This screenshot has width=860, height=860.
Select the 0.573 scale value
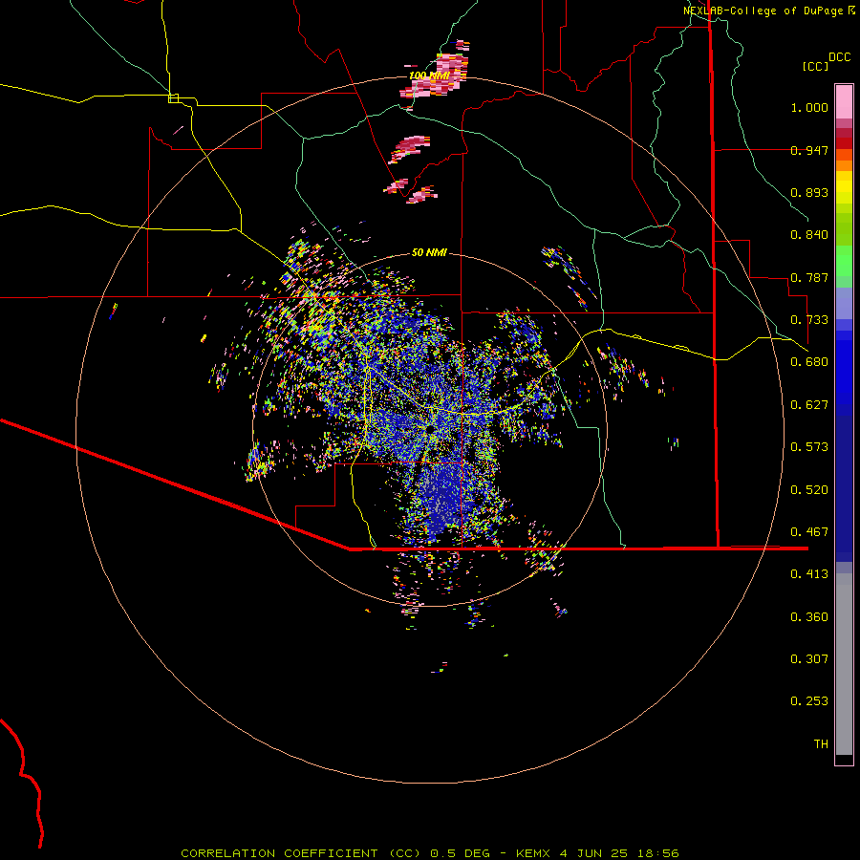click(x=809, y=447)
